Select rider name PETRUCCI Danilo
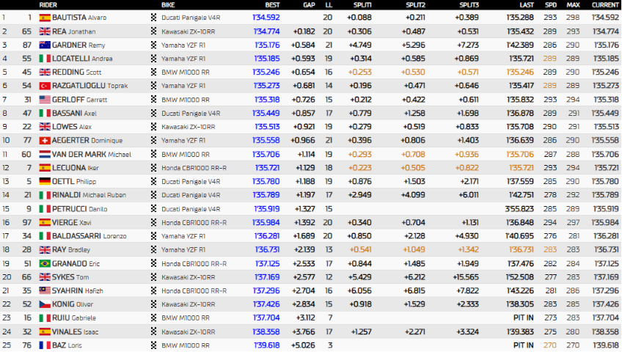 click(80, 208)
